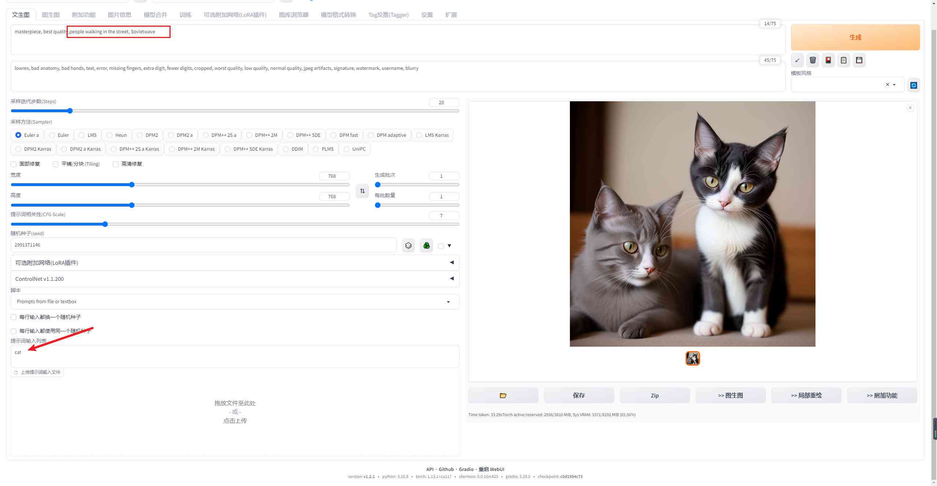Open the 图库浏览器 tab

pyautogui.click(x=294, y=15)
